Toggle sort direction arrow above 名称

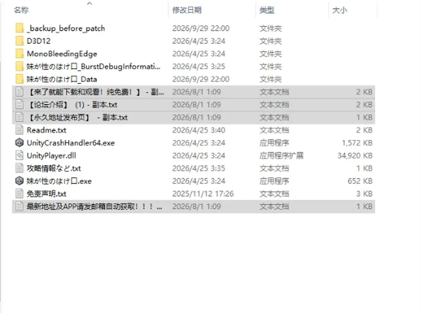[90, 3]
